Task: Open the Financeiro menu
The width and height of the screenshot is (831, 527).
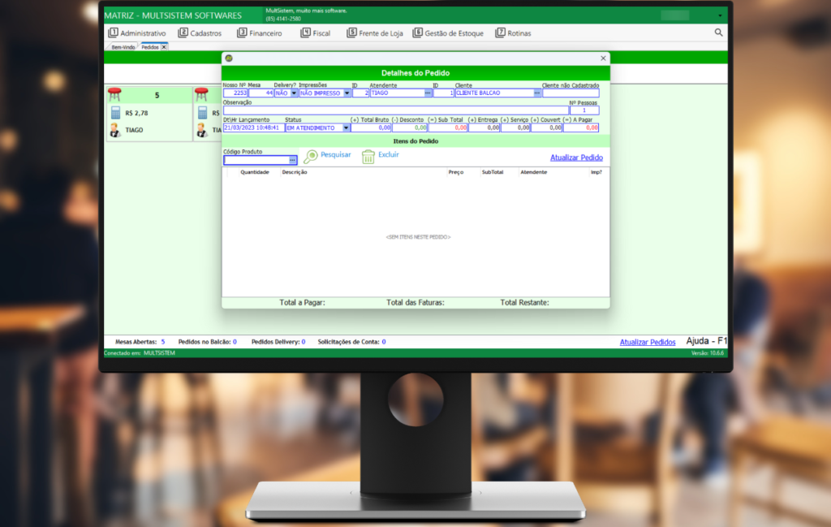Action: click(260, 33)
